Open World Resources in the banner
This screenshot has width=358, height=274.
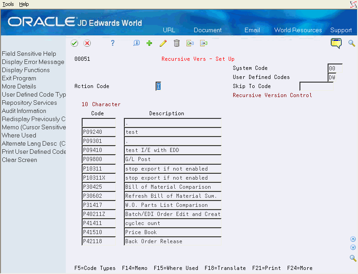tap(298, 30)
